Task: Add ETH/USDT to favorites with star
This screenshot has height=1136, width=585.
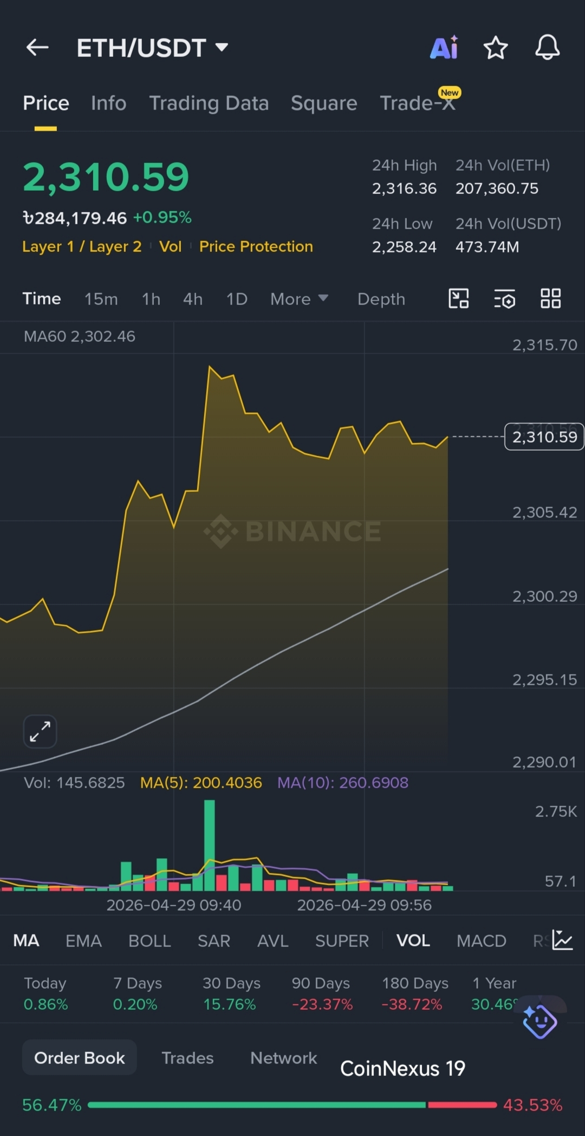Action: click(x=495, y=48)
